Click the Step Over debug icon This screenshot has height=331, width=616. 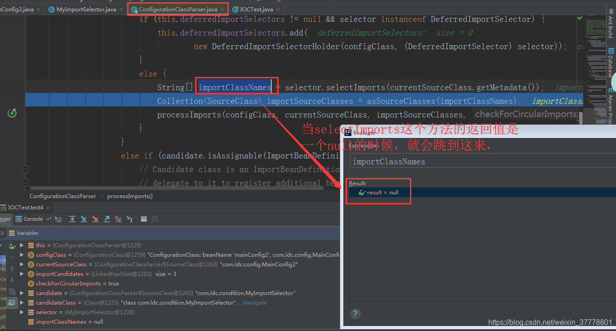pos(72,219)
